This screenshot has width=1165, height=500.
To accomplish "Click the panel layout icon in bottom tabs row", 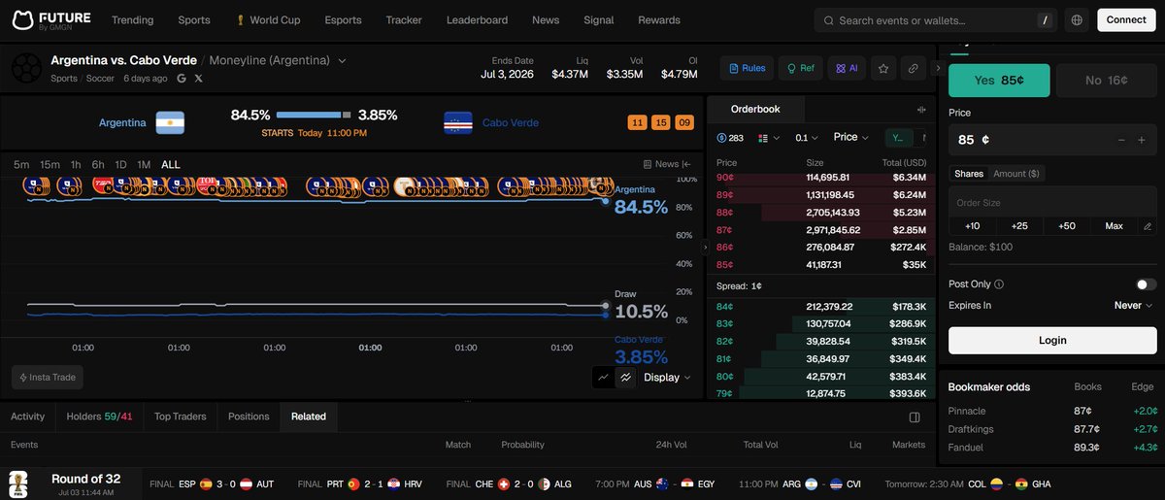I will click(915, 417).
